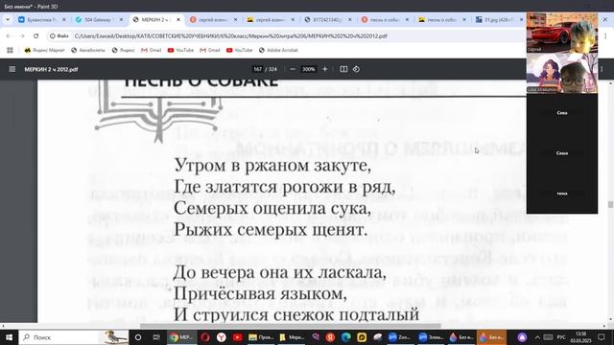Open Yandex Browser from taskbar

point(222,337)
